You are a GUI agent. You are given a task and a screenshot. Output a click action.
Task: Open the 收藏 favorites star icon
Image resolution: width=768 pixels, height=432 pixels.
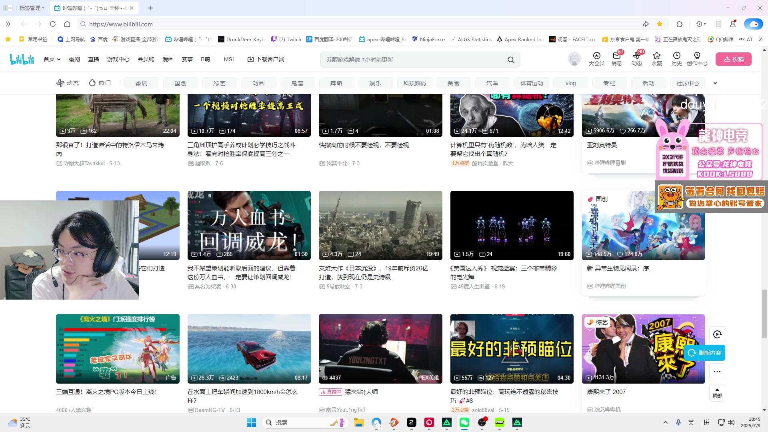656,59
